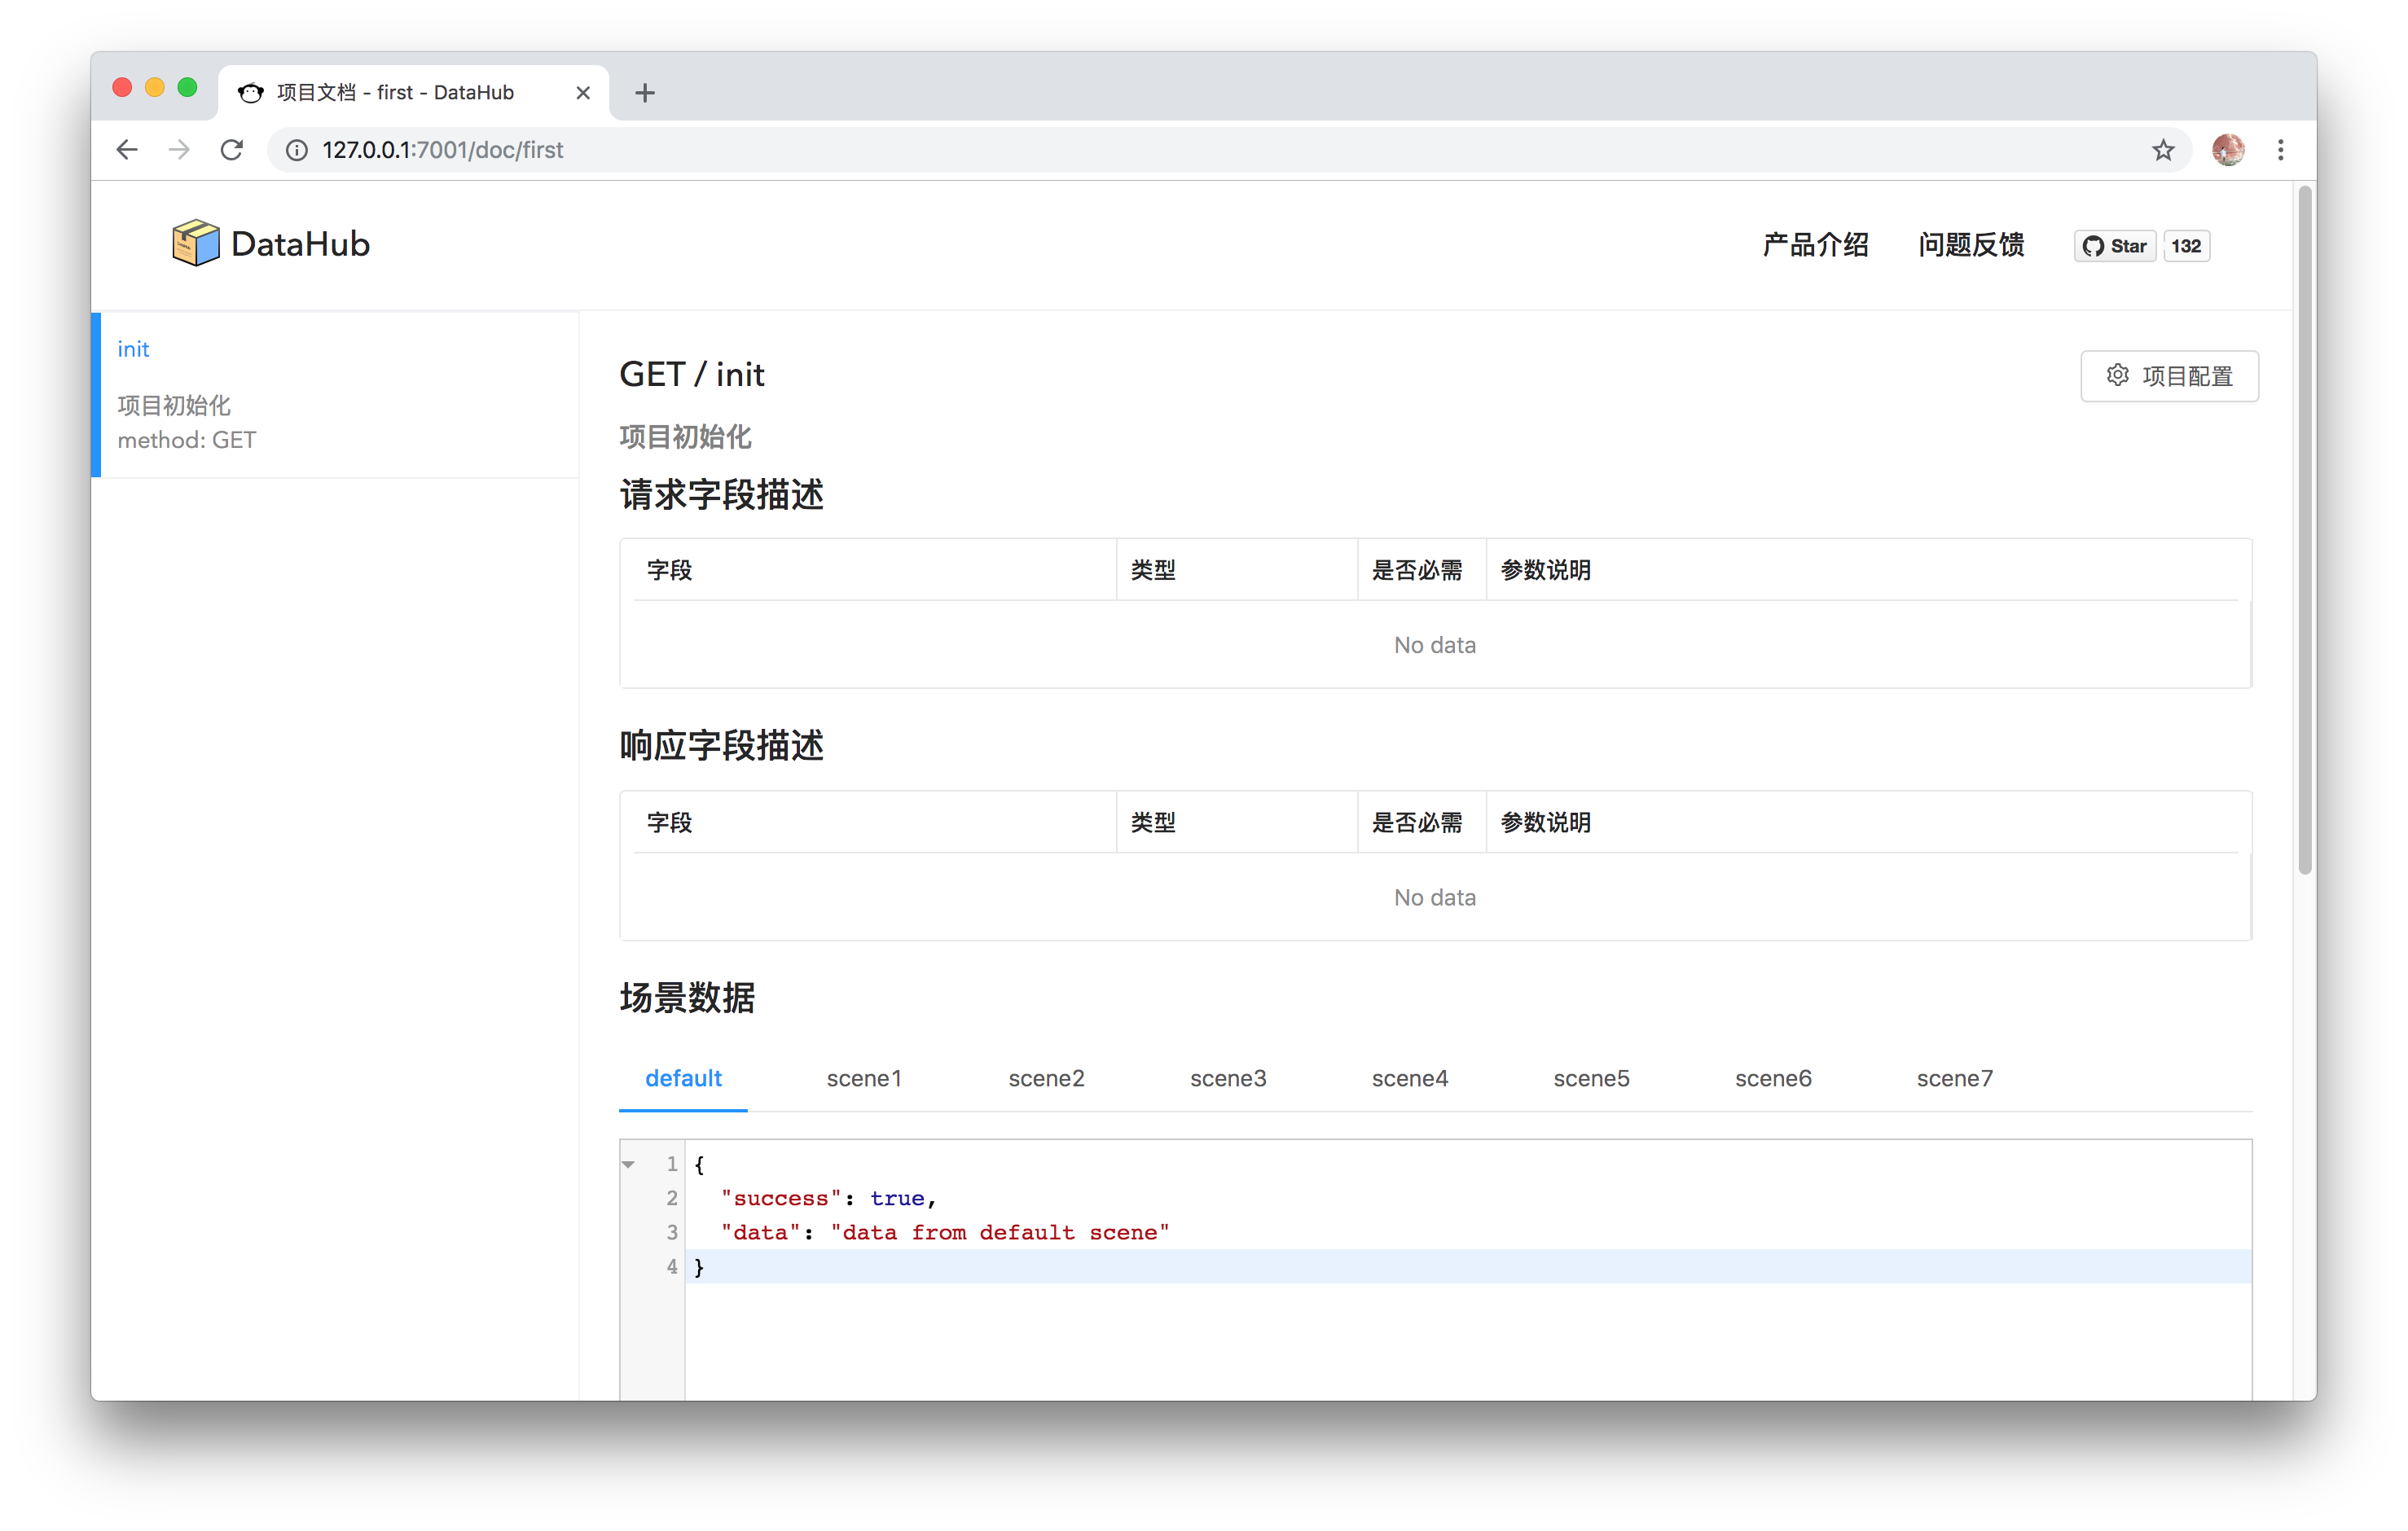2408x1531 pixels.
Task: Open the user profile avatar
Action: (2227, 150)
